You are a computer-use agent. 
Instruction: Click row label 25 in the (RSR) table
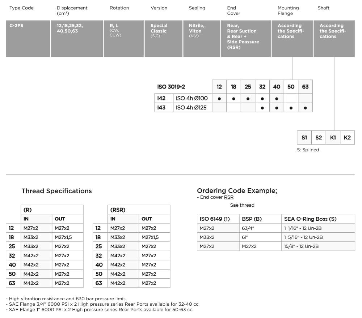pyautogui.click(x=100, y=246)
